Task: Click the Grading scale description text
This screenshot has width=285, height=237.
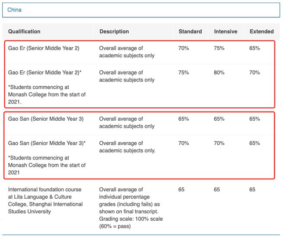Action: point(131,222)
